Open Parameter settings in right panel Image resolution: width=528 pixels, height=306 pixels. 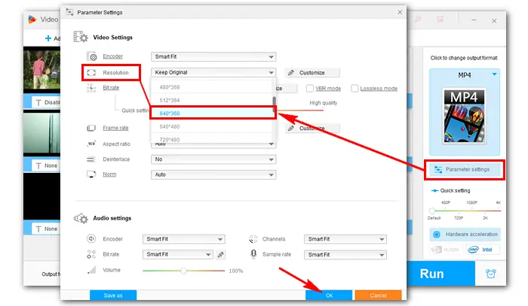(465, 169)
